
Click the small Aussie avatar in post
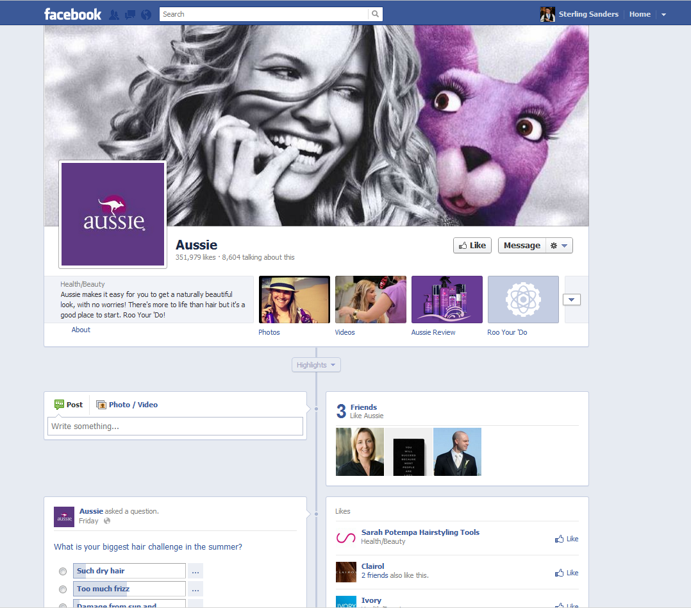pos(64,517)
